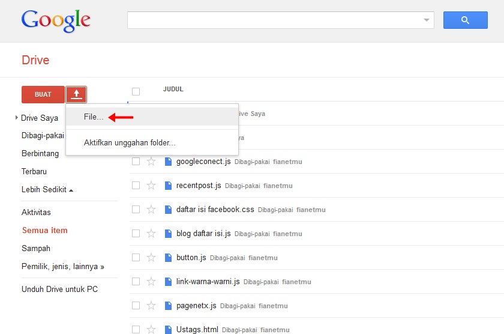Viewport: 504px width, 334px height.
Task: Check the Ustags.html checkbox
Action: coord(136,330)
